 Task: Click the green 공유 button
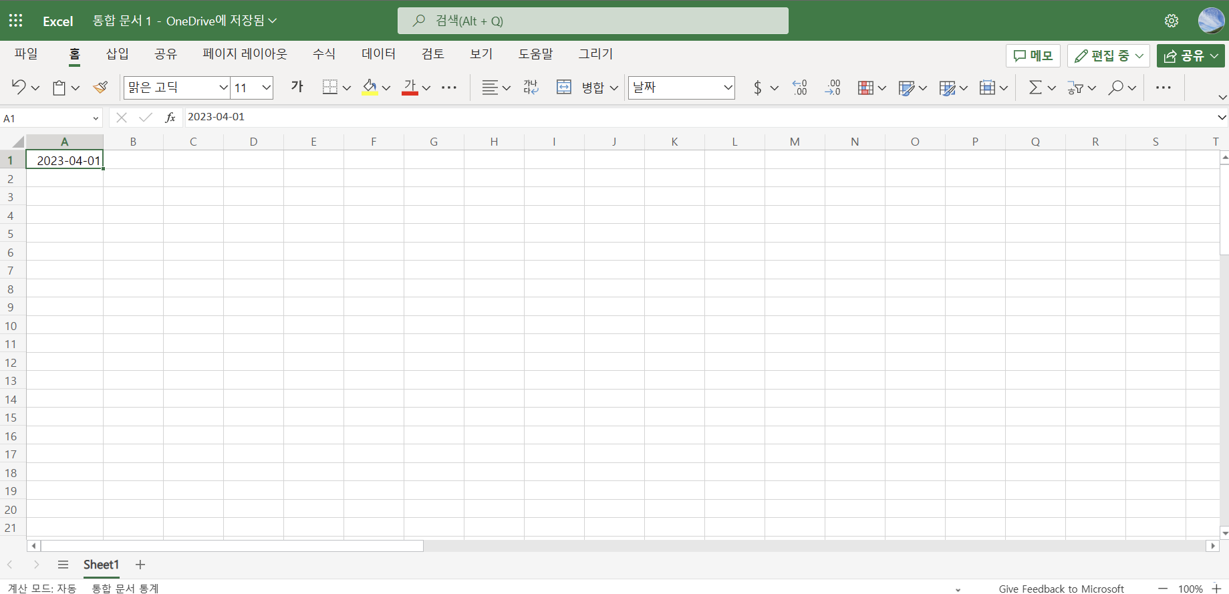pyautogui.click(x=1191, y=55)
